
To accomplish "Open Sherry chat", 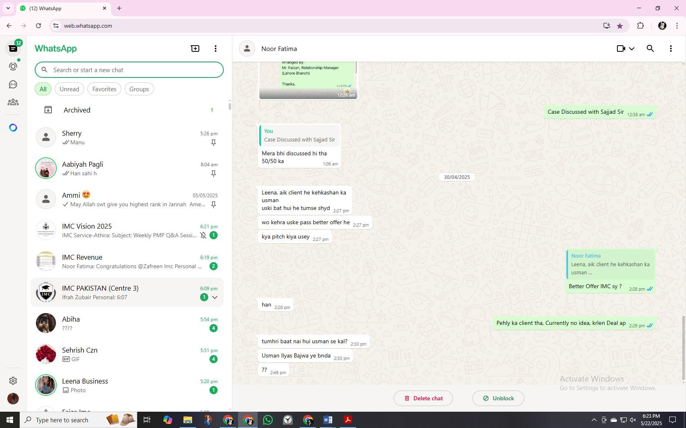I will tap(127, 137).
